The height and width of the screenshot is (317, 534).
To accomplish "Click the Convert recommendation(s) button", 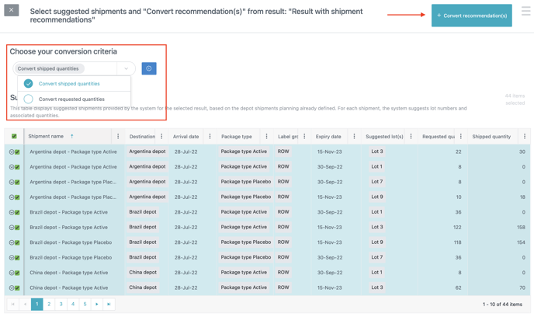I will pyautogui.click(x=471, y=16).
